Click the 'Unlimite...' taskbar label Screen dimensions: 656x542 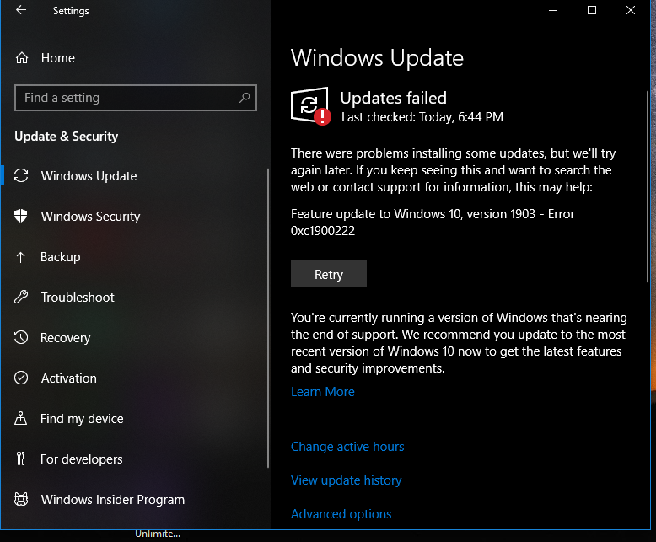pos(158,534)
